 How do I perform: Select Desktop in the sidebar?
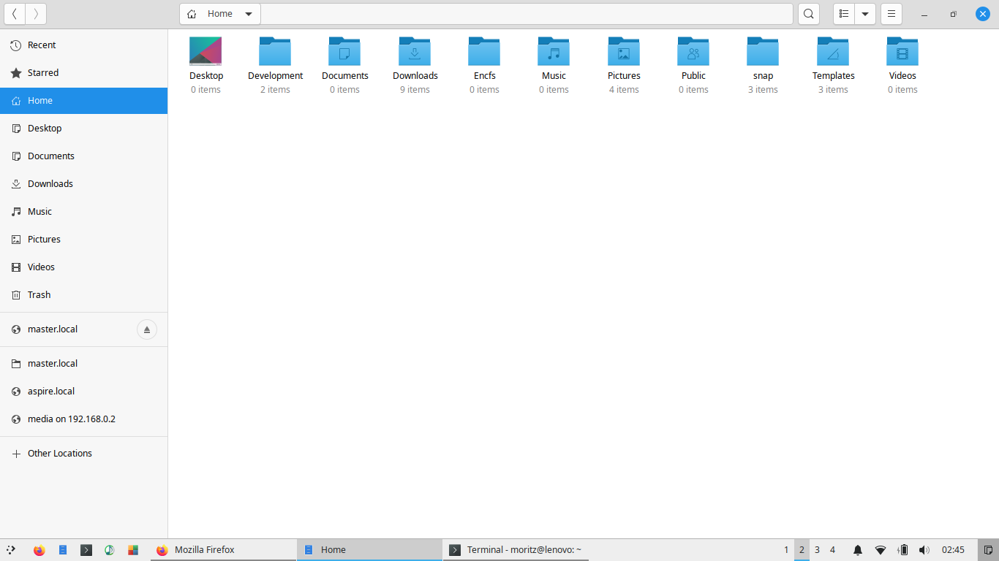point(83,129)
